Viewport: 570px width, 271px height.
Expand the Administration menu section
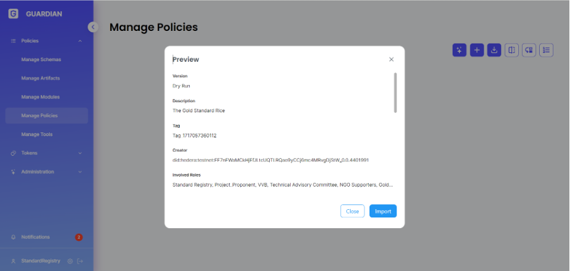(80, 172)
